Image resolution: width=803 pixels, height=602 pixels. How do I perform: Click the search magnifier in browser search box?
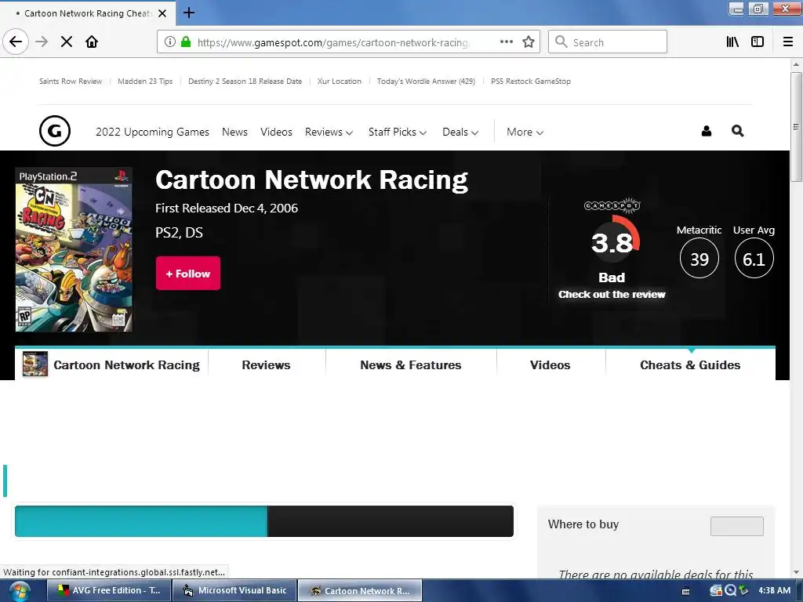561,42
